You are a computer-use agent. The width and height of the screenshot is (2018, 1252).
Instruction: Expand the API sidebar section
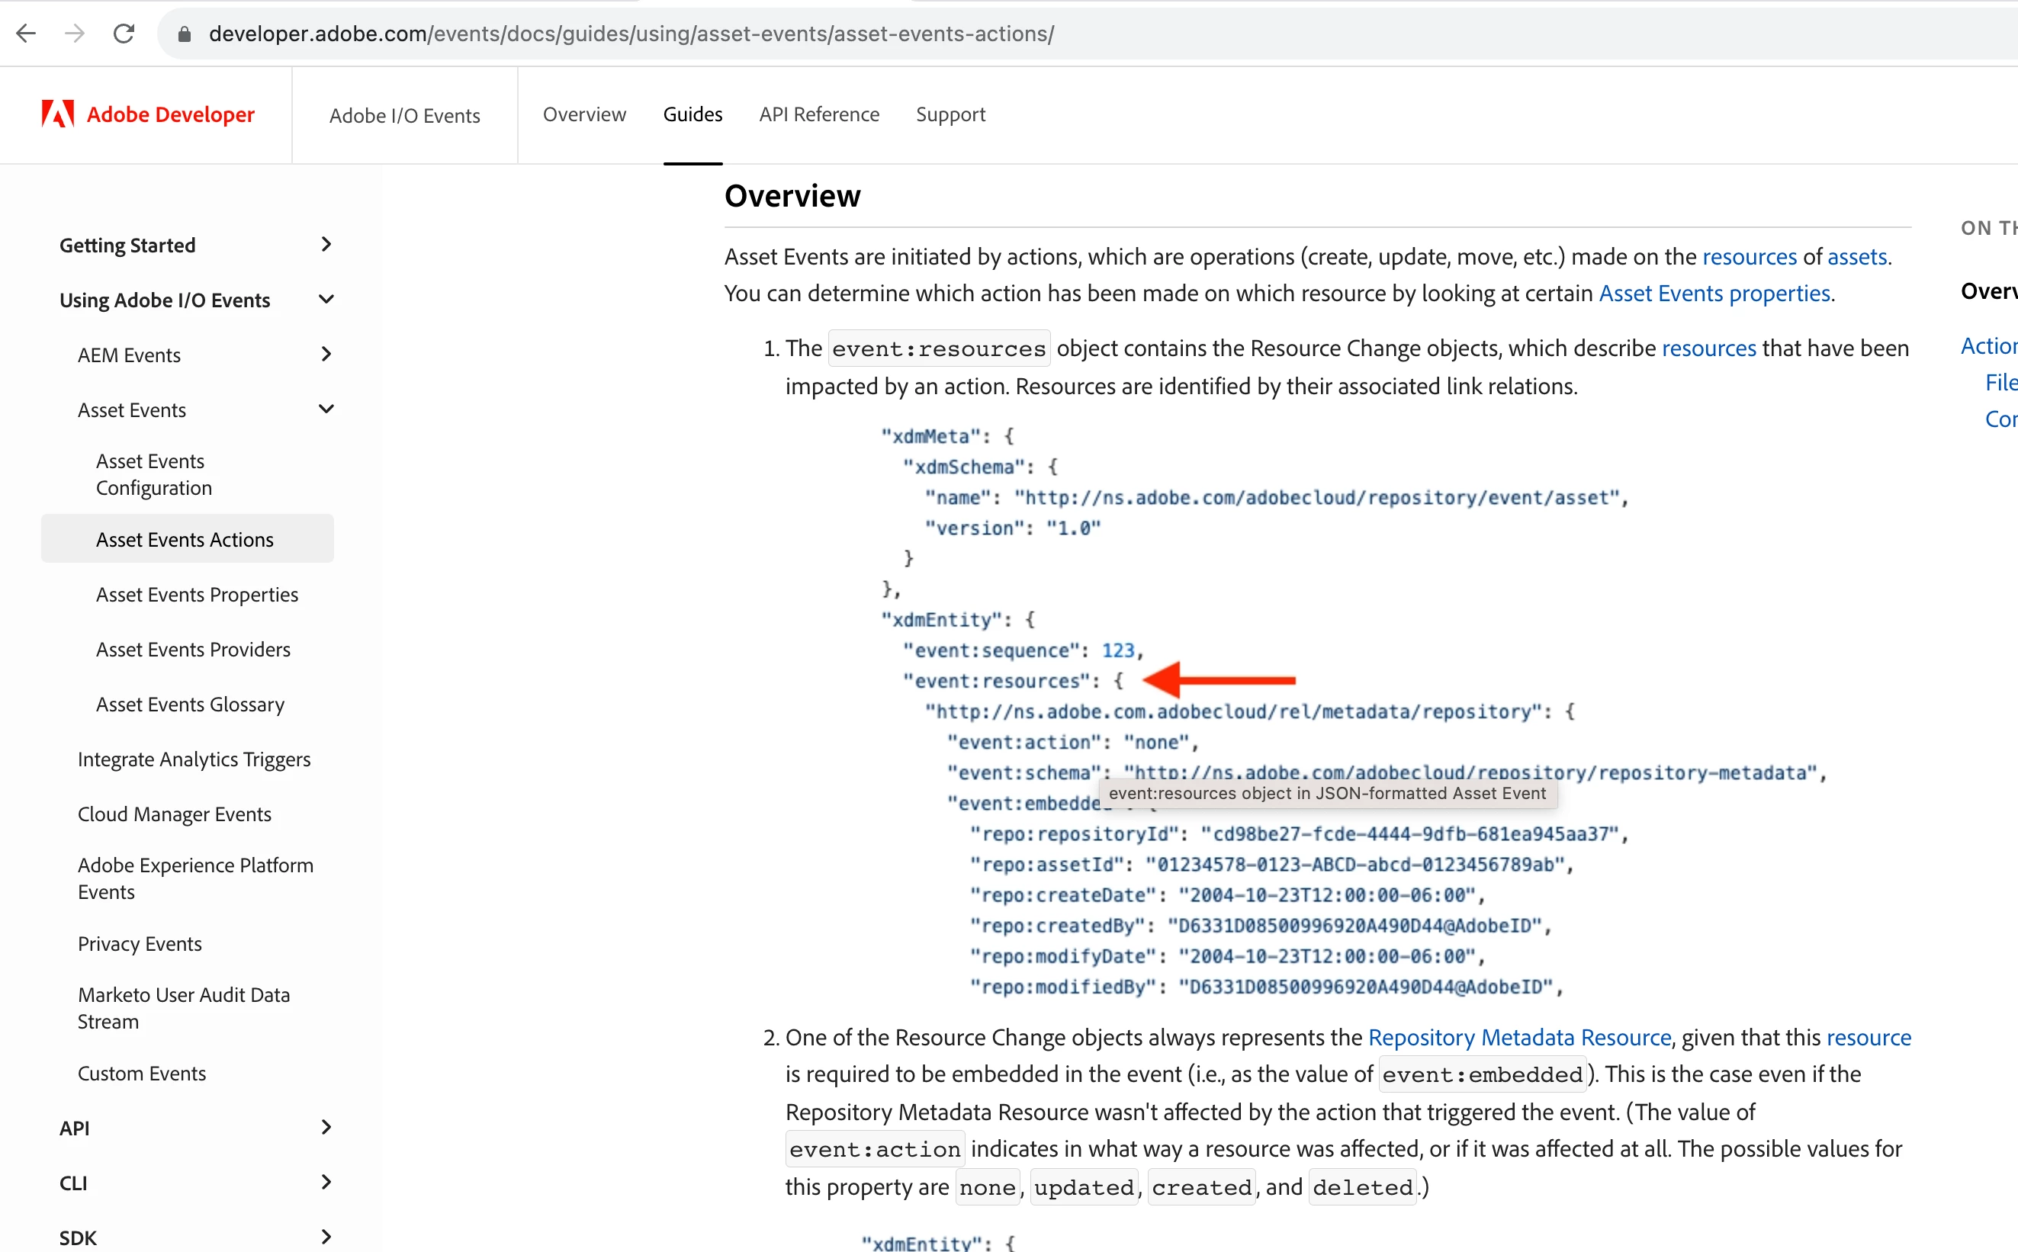[x=326, y=1127]
